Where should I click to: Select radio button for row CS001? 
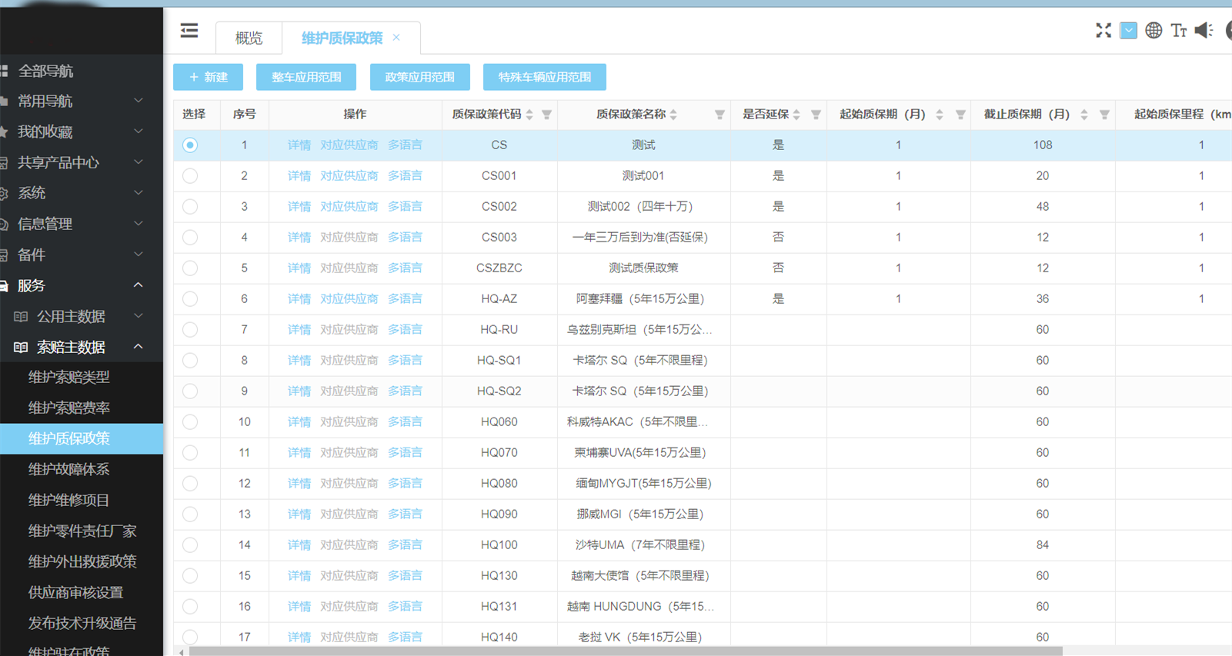click(x=190, y=175)
